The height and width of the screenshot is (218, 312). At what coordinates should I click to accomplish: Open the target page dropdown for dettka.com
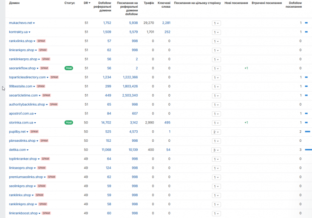point(216,150)
